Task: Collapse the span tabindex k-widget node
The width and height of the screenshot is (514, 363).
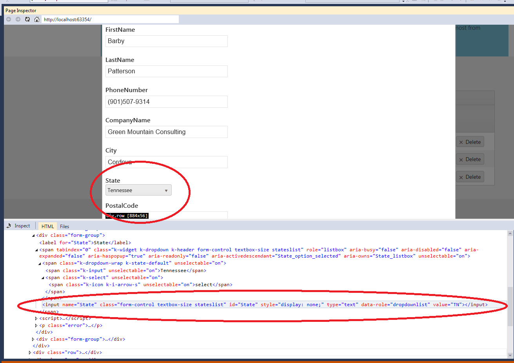Action: click(36, 250)
